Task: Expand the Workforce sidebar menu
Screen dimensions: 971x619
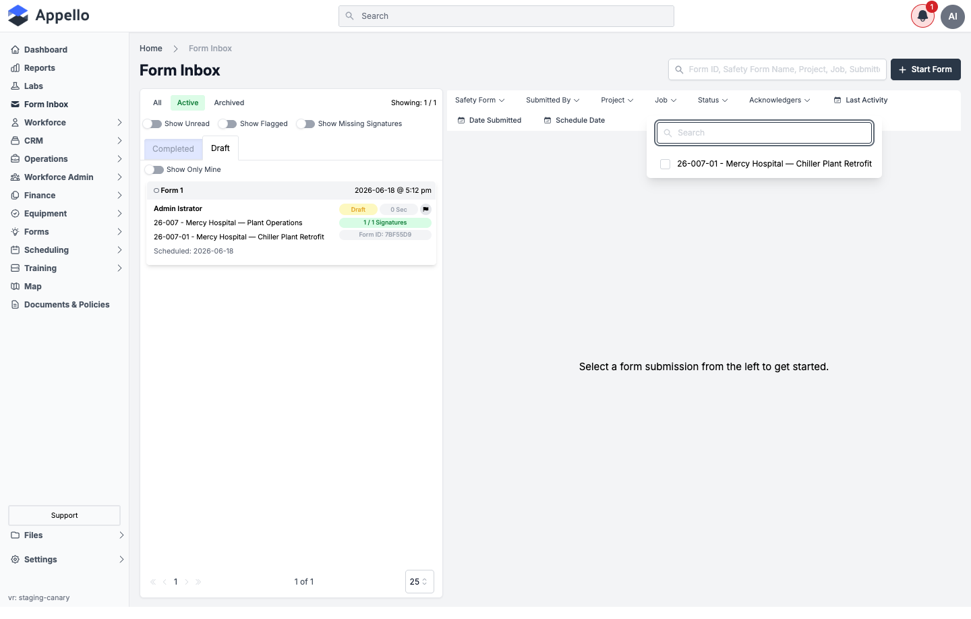Action: tap(65, 123)
